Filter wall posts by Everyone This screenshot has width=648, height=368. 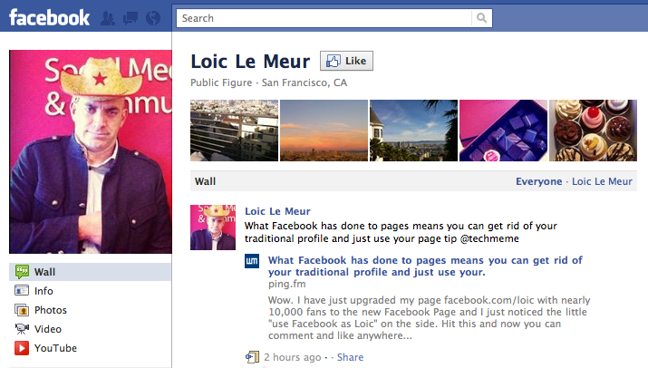538,181
